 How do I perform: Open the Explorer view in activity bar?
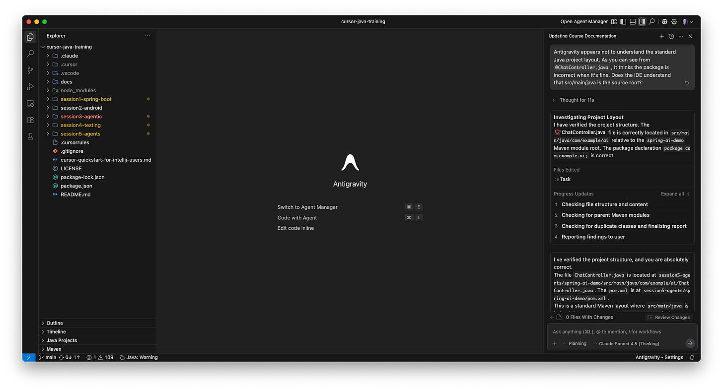point(30,37)
